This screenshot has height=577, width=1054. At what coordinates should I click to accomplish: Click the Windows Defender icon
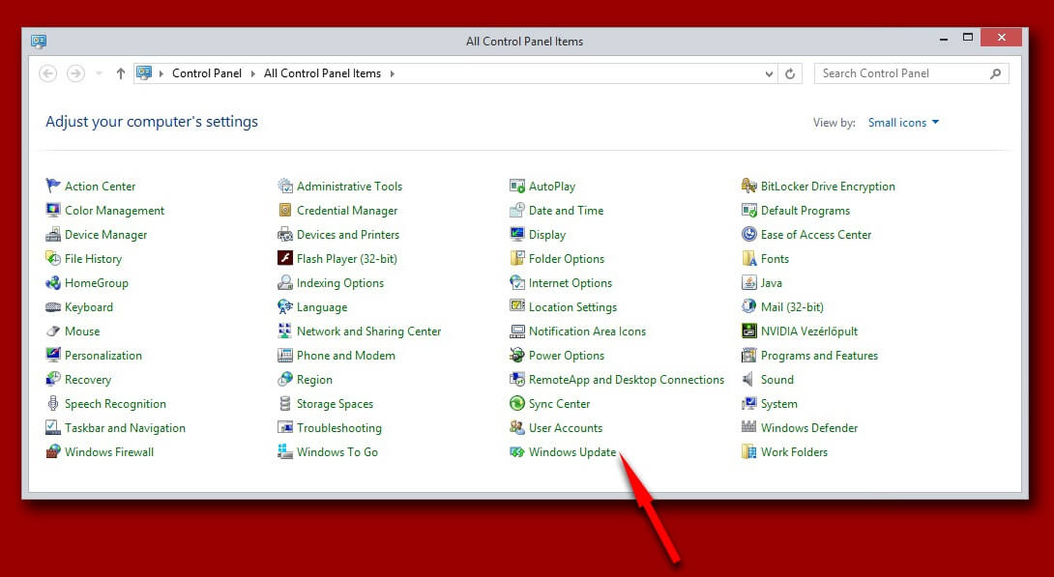(748, 426)
